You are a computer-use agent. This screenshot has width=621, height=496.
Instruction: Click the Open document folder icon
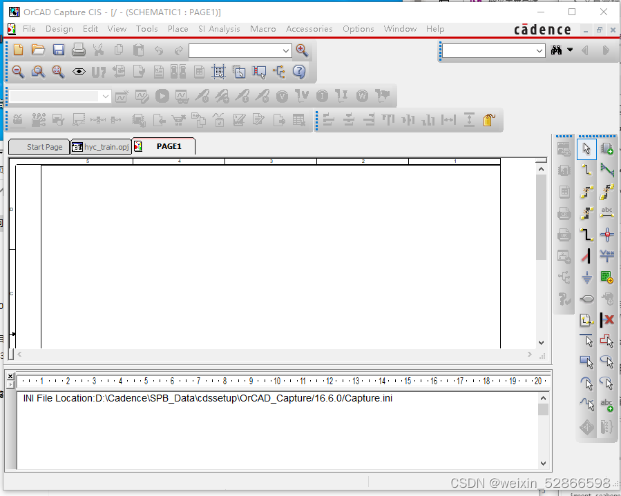point(38,50)
